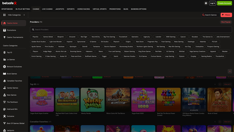This screenshot has width=234, height=132.
Task: Collapse categories with the left chevron
Action: pyautogui.click(x=24, y=15)
